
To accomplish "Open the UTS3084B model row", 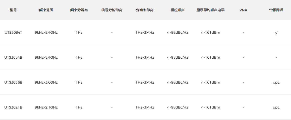I will point(13,57).
